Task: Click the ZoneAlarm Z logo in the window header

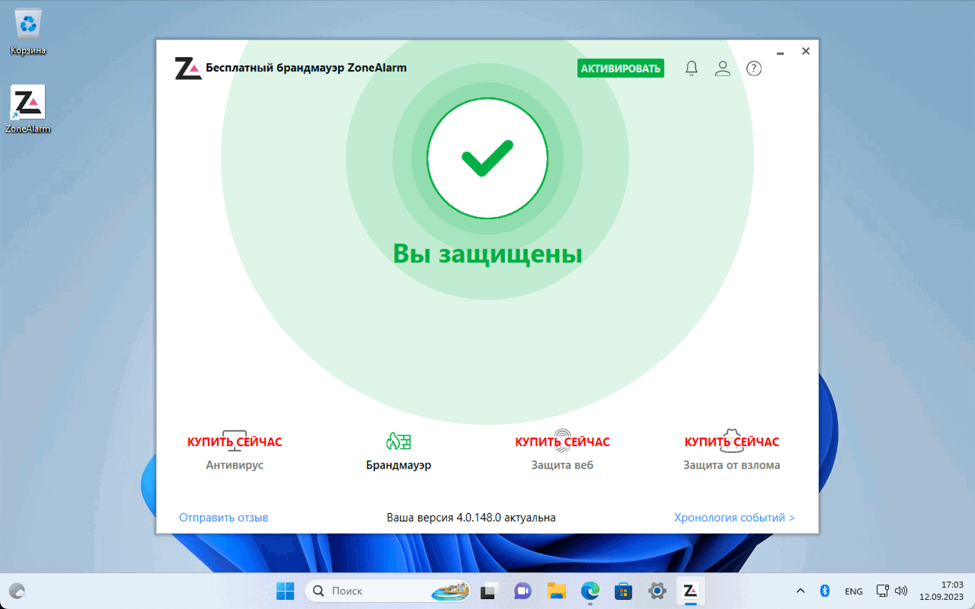Action: coord(188,68)
